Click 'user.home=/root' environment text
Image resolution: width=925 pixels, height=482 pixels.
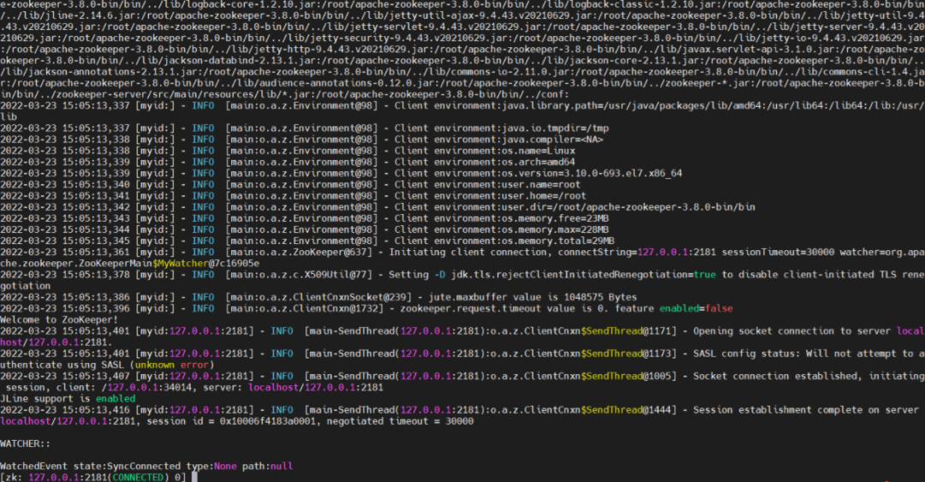544,196
